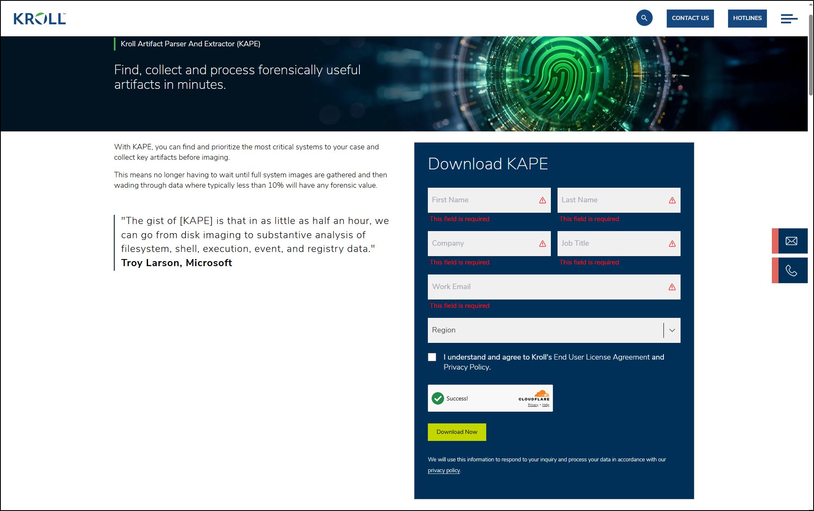Open the hamburger navigation menu
The width and height of the screenshot is (814, 511).
click(789, 18)
